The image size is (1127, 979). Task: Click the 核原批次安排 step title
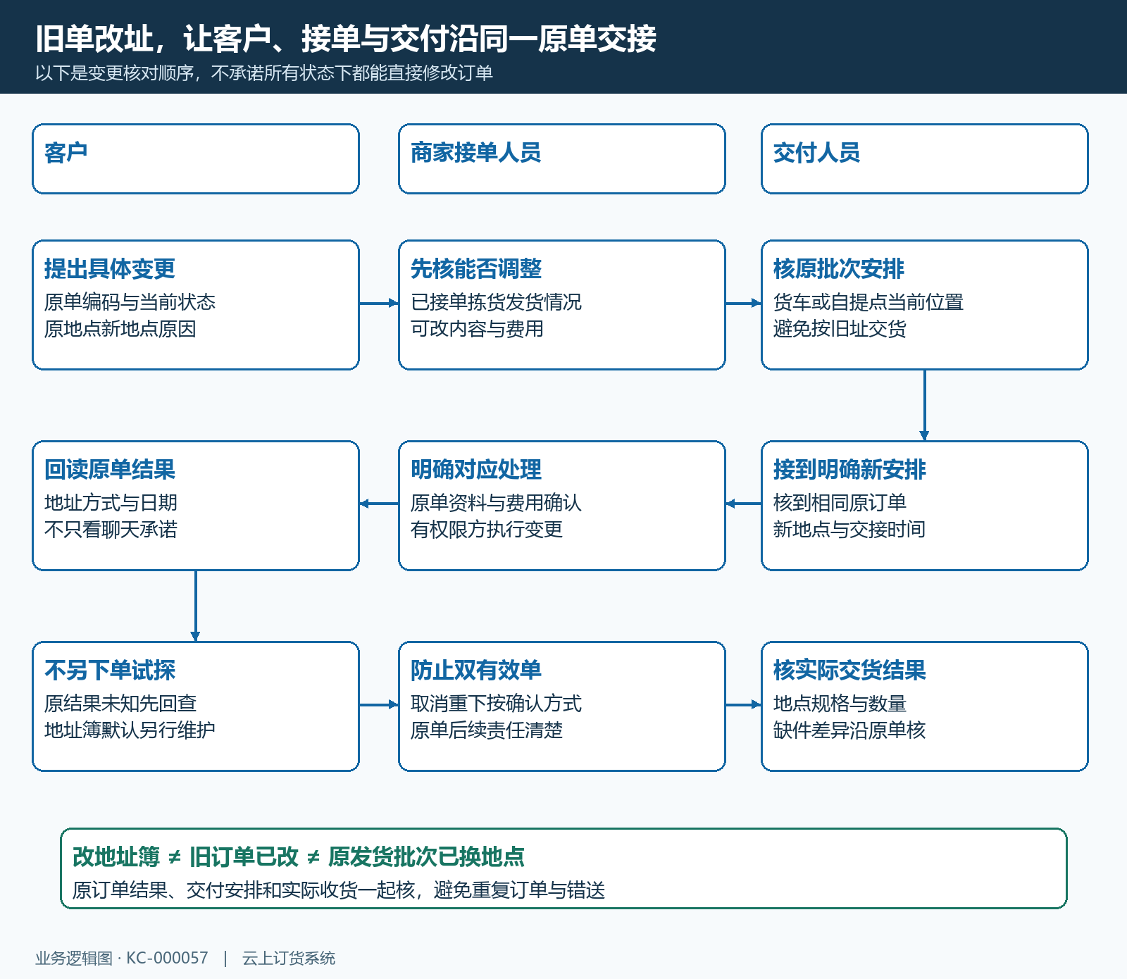(x=839, y=269)
